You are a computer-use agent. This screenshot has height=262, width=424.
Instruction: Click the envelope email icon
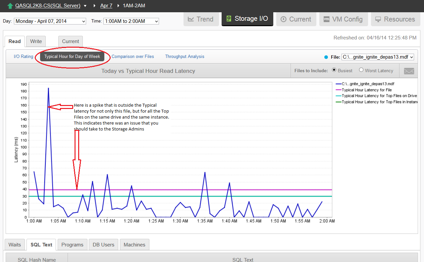point(409,71)
